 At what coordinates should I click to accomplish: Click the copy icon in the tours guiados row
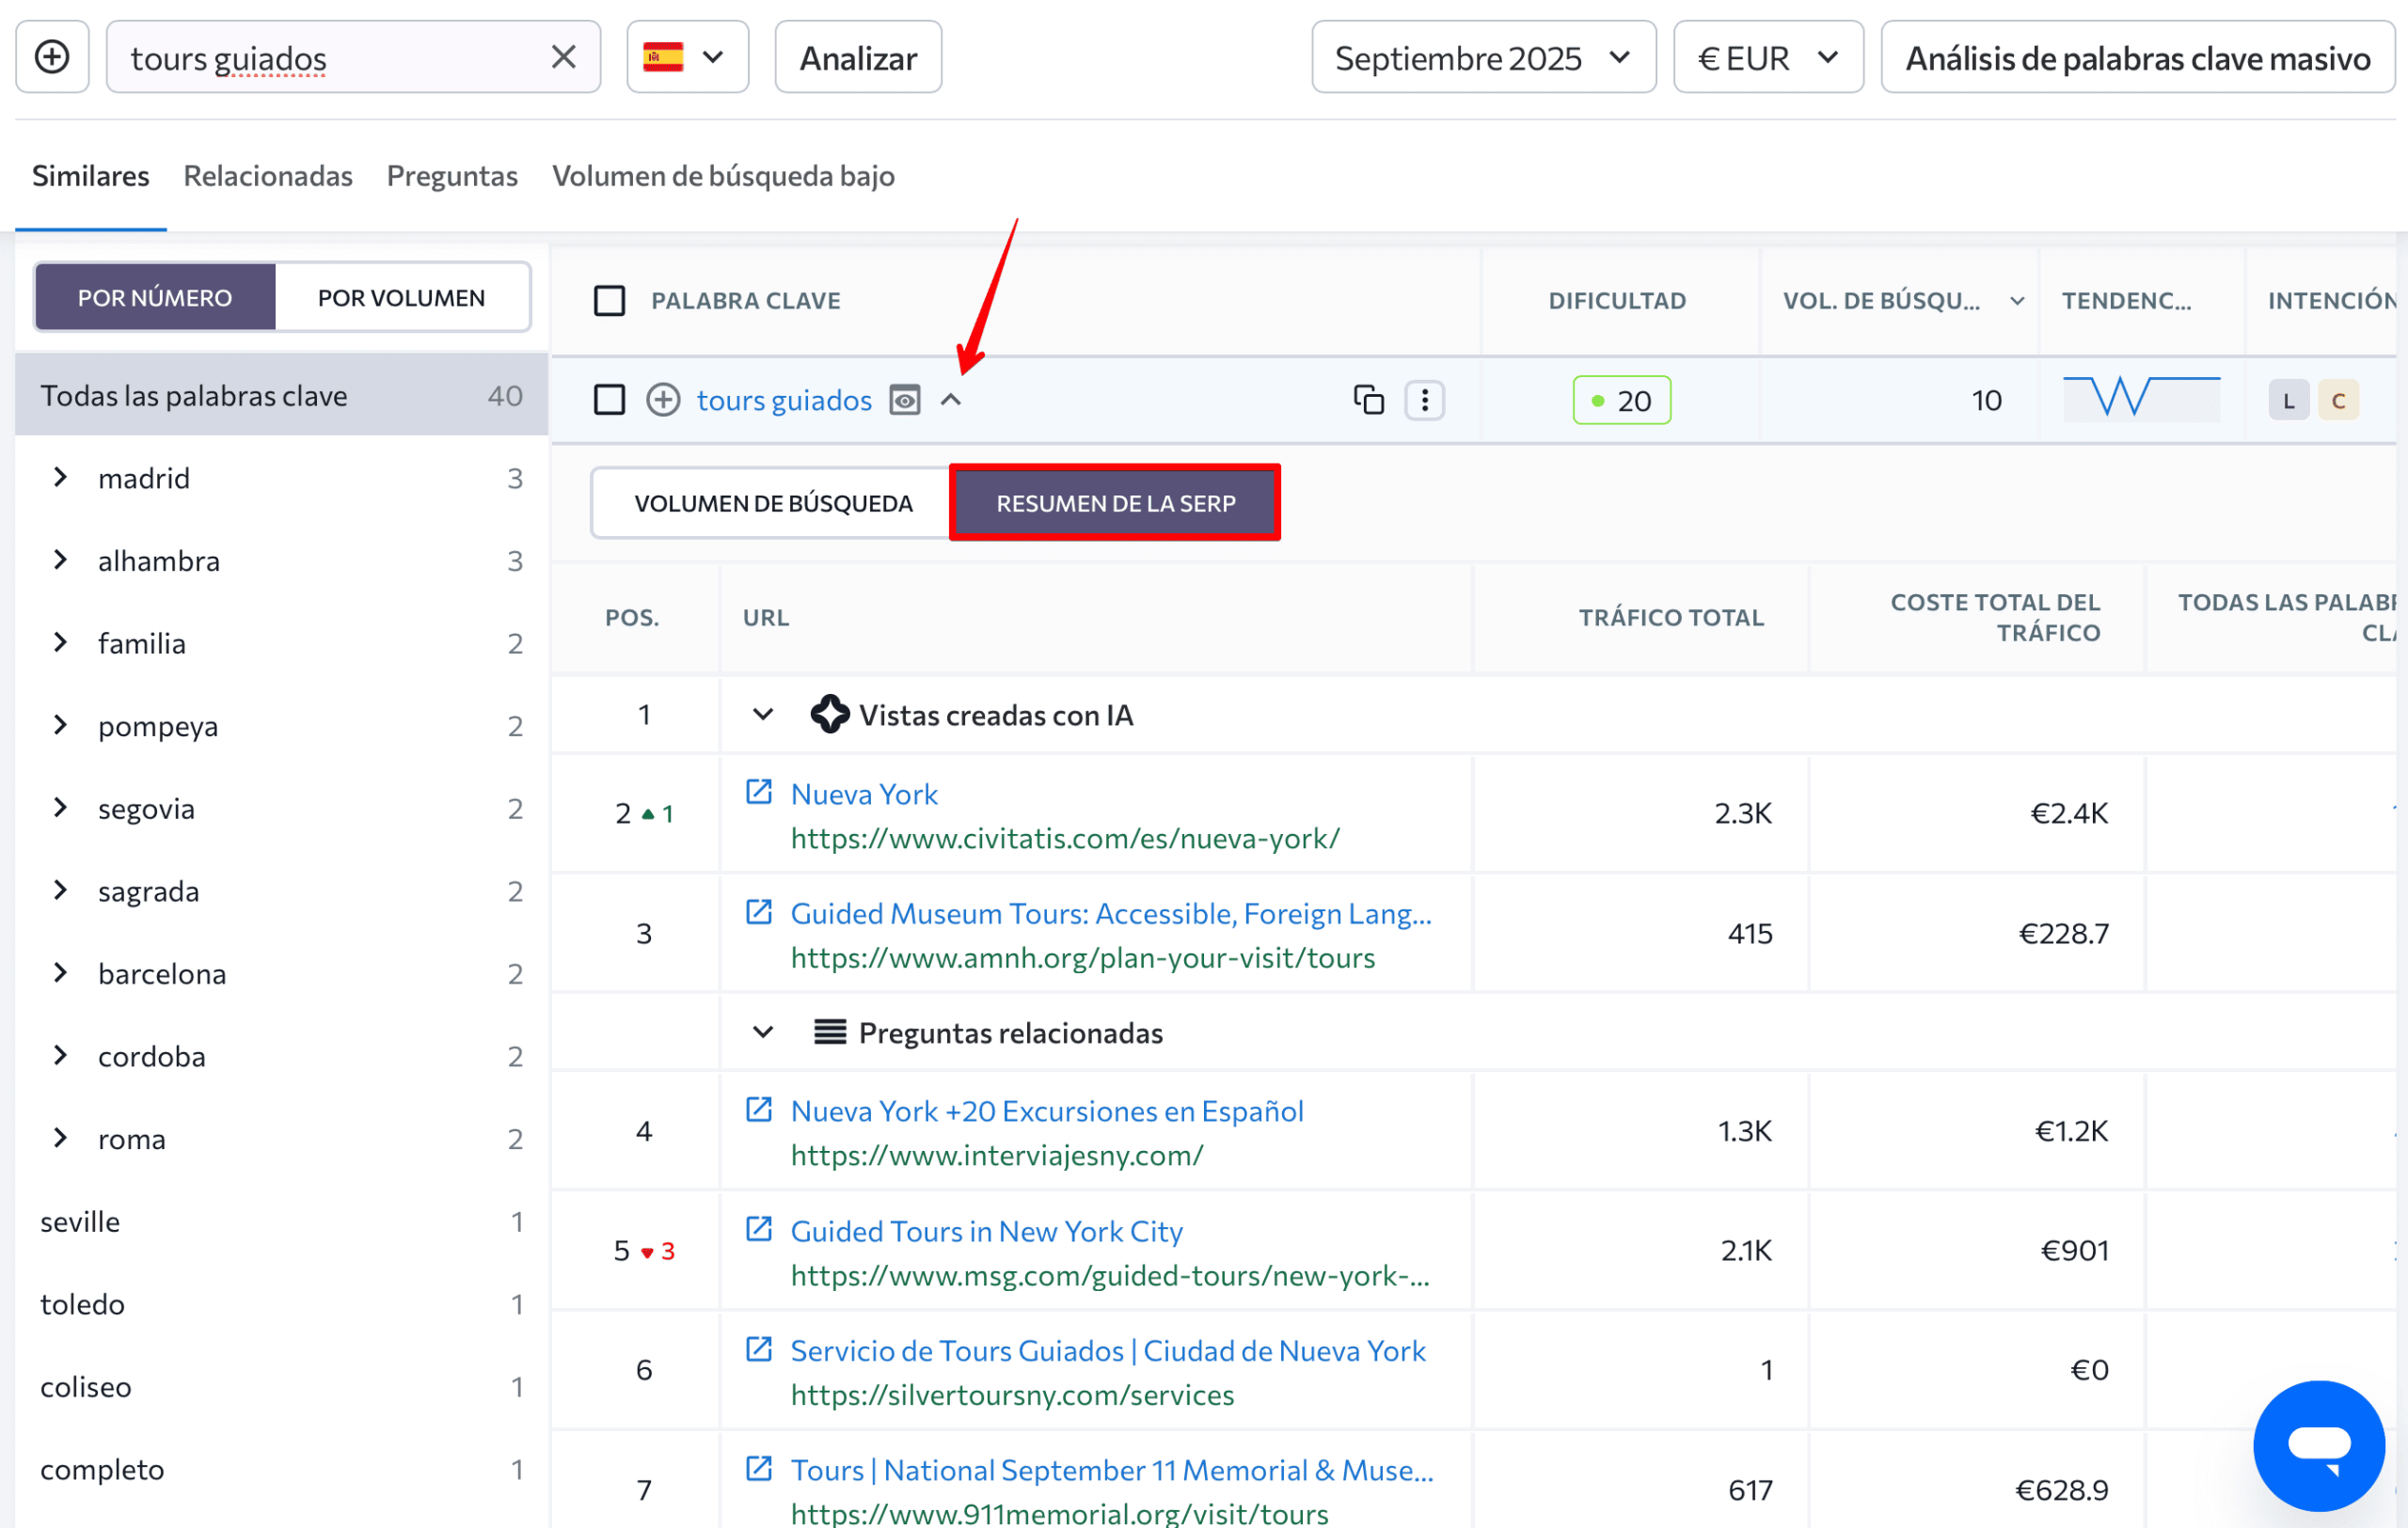1368,401
